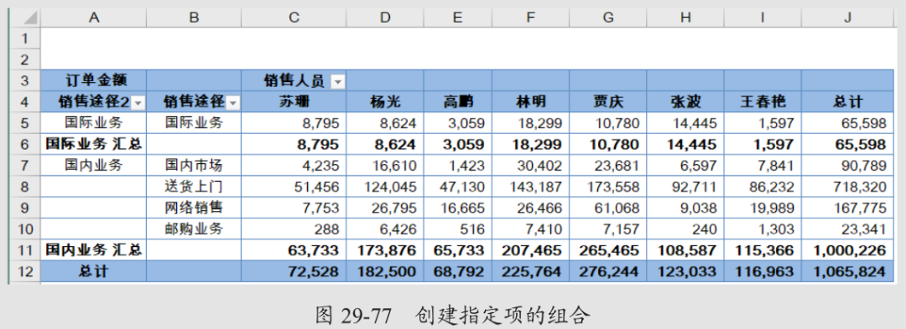
Task: Select row 3 header
Action: [25, 80]
